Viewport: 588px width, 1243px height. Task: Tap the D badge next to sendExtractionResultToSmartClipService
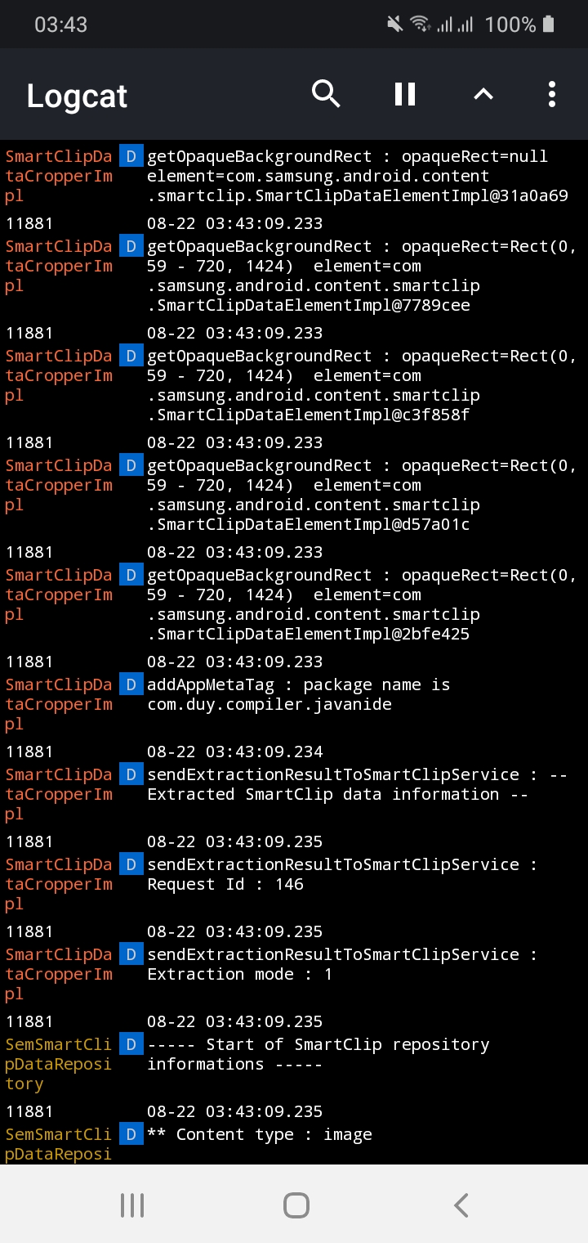[x=131, y=774]
